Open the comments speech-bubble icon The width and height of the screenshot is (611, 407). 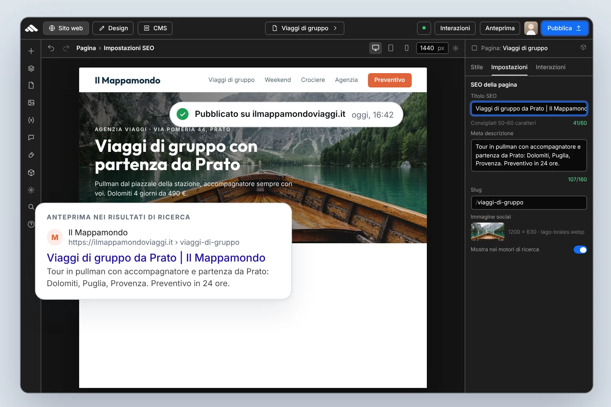coord(31,138)
